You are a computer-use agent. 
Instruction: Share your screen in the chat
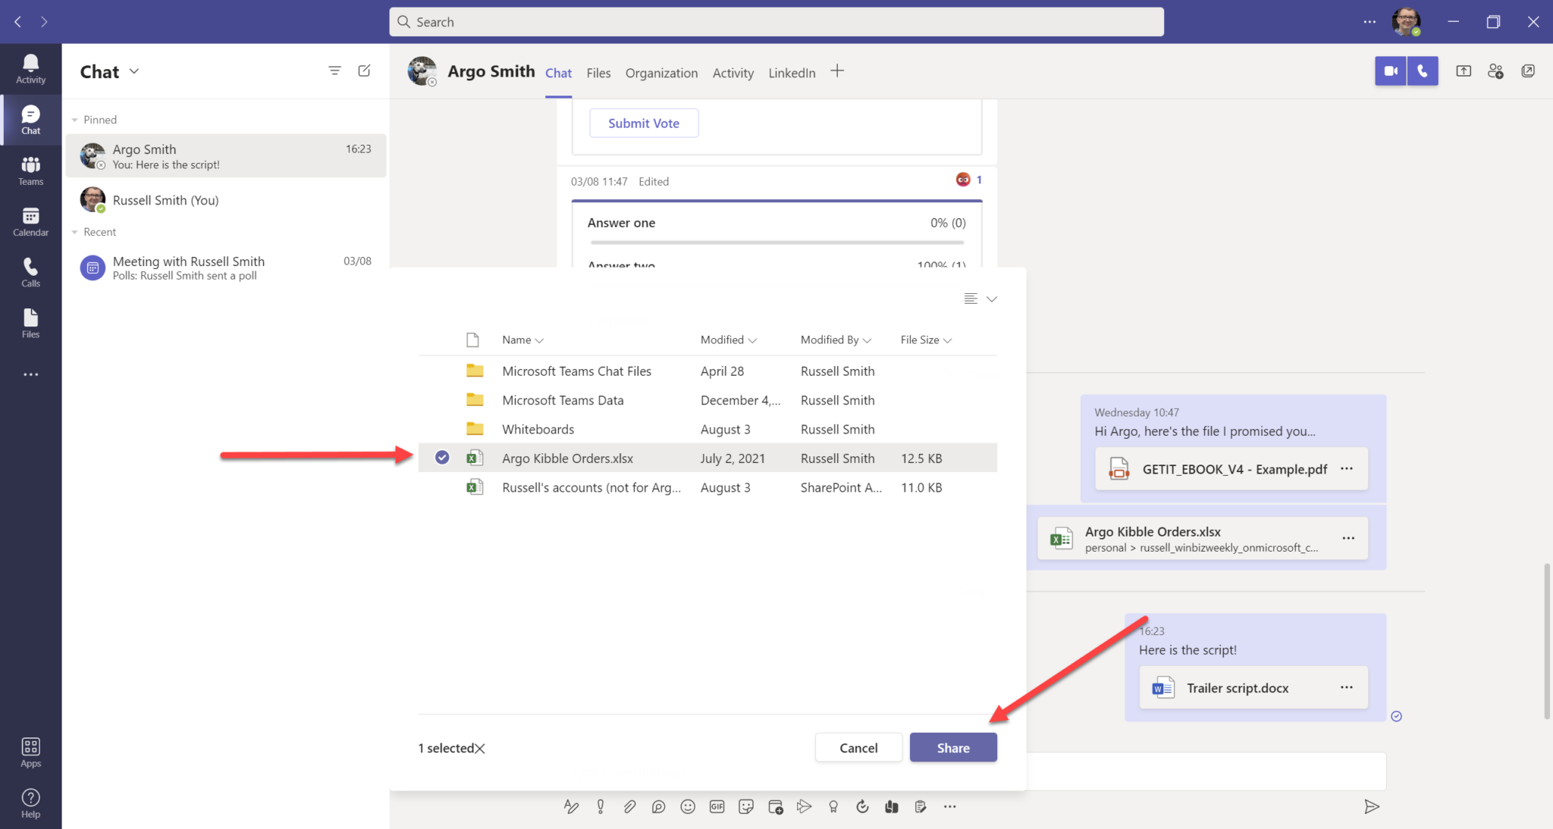1464,71
